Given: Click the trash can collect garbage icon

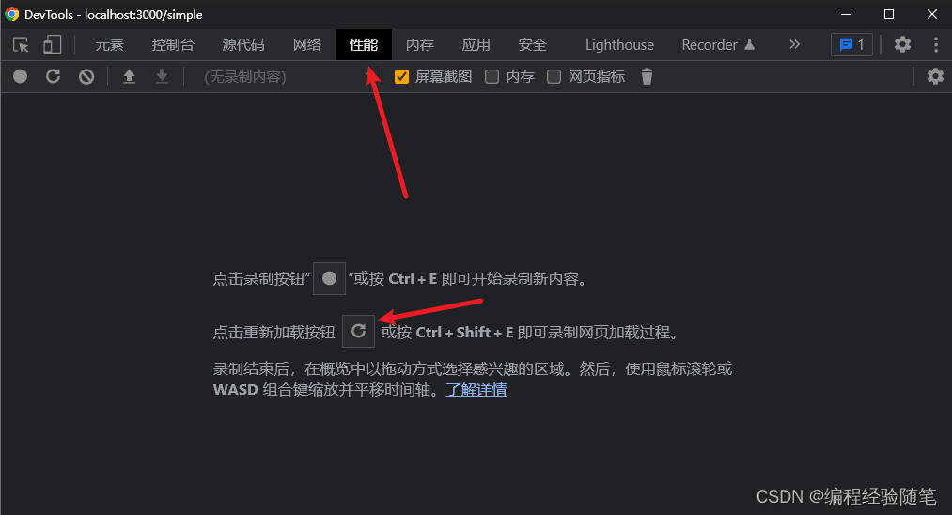Looking at the screenshot, I should (x=647, y=76).
